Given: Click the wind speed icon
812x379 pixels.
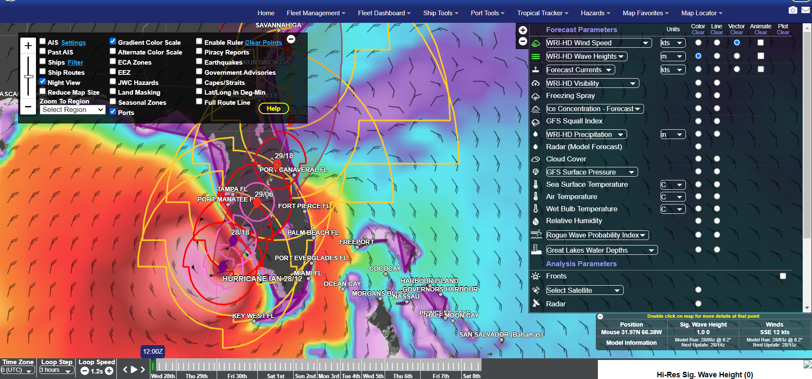Looking at the screenshot, I should (536, 43).
